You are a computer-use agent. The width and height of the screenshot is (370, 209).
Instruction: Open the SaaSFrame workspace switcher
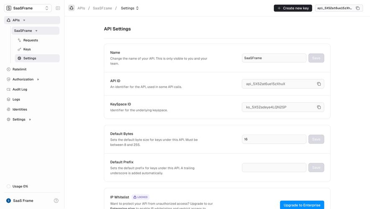point(28,8)
